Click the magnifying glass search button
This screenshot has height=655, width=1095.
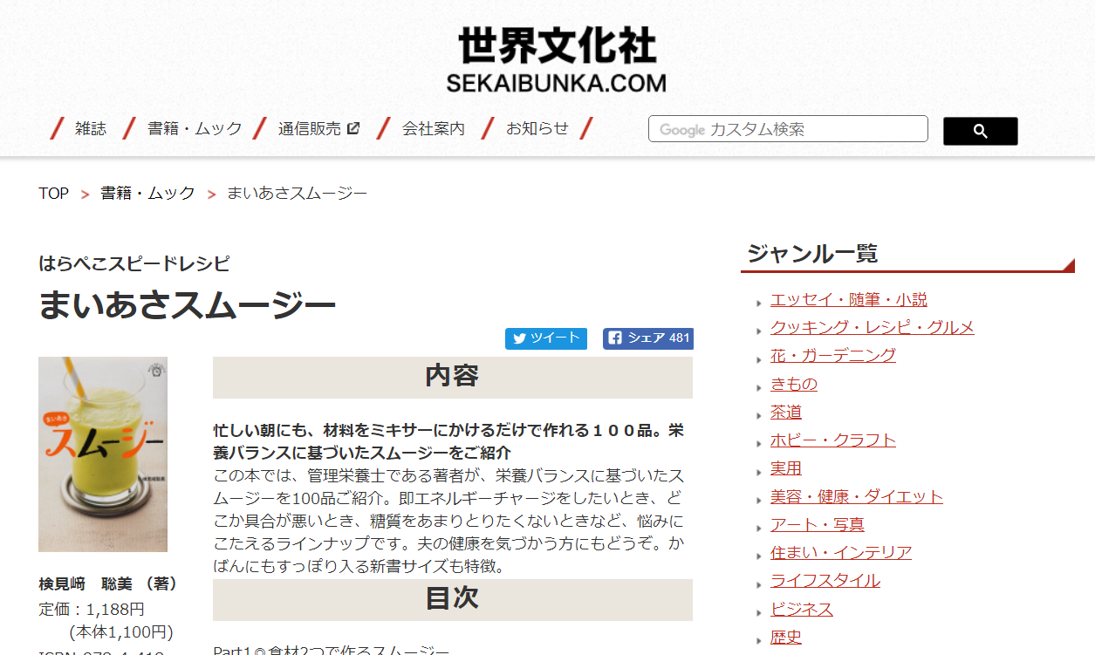click(x=980, y=131)
